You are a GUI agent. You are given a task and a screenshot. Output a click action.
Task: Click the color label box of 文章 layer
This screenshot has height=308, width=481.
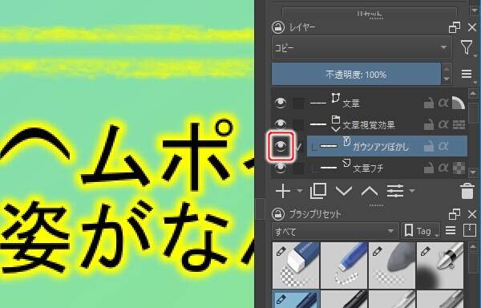[x=298, y=103]
